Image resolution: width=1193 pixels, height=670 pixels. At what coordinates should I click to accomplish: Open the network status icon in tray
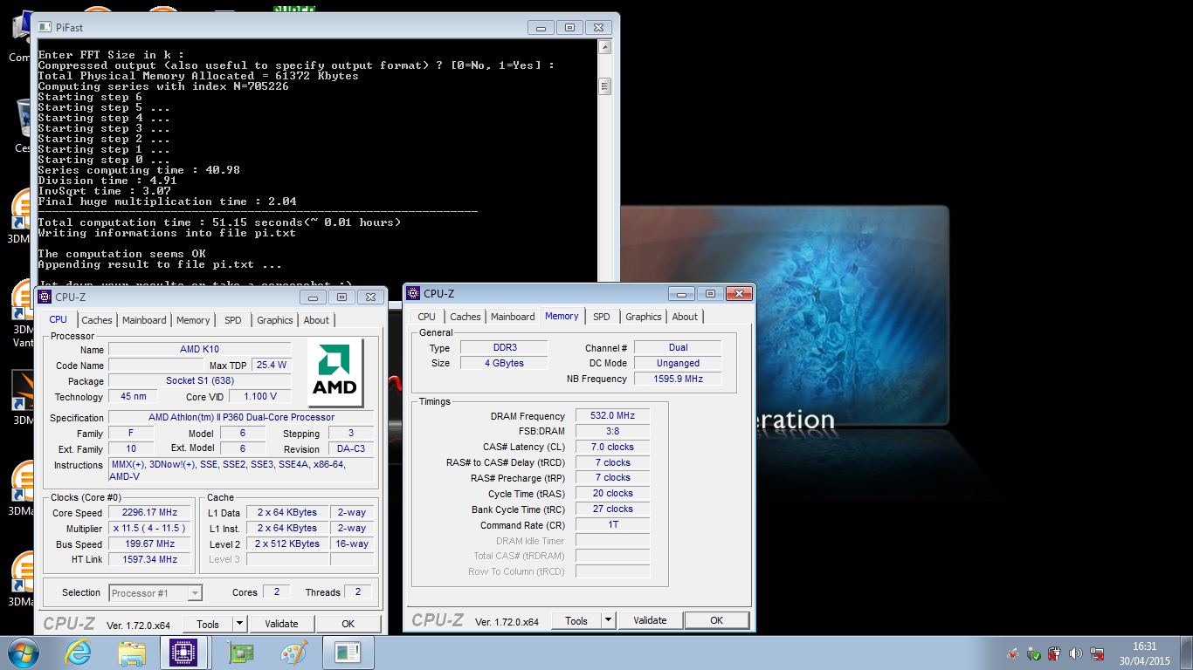(1096, 653)
